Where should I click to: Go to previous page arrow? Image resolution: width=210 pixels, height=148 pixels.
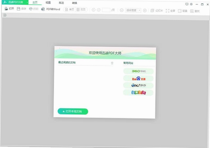[93, 10]
